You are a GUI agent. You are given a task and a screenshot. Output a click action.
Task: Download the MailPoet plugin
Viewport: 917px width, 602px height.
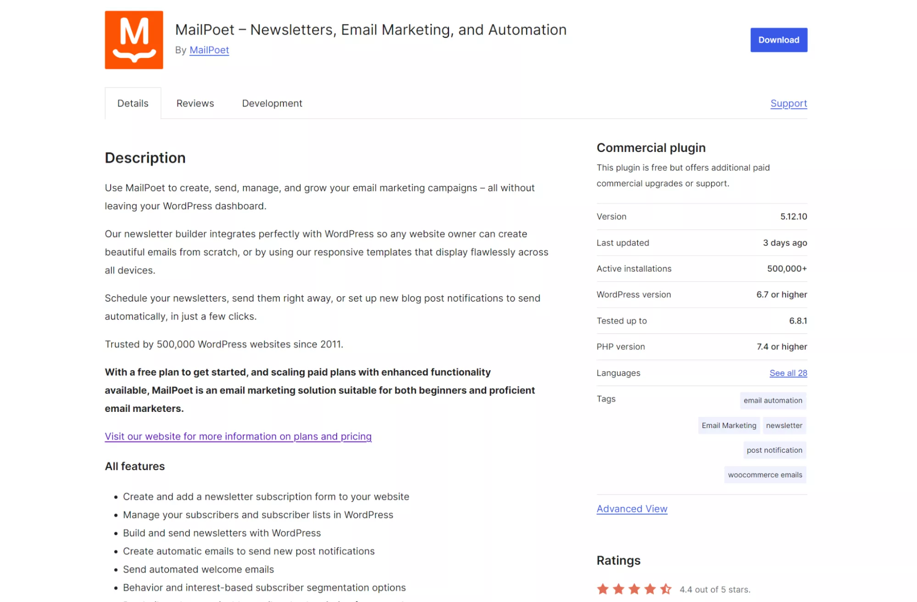click(778, 40)
